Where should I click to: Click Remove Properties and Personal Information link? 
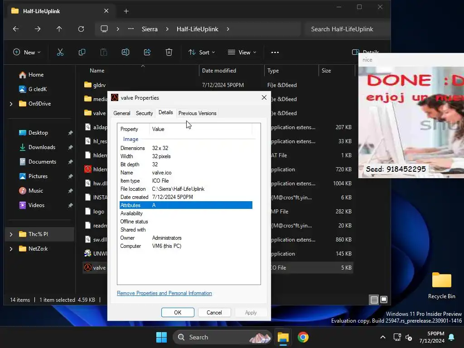pos(164,293)
